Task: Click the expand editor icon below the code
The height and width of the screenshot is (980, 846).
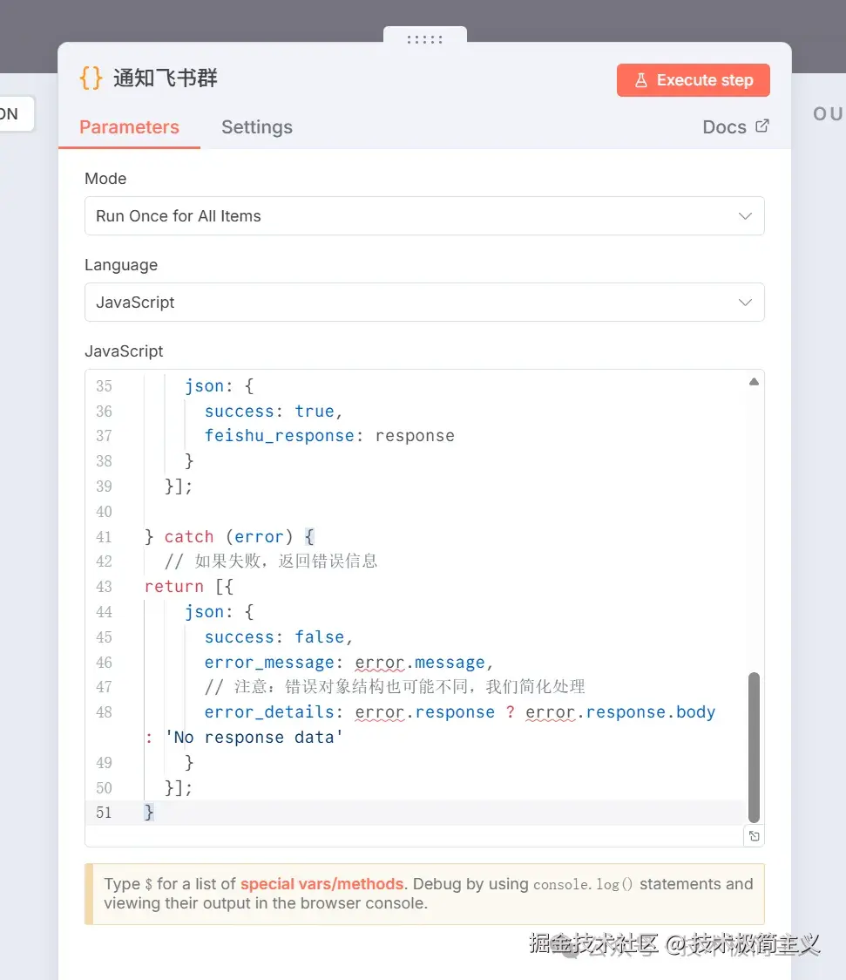Action: 755,836
